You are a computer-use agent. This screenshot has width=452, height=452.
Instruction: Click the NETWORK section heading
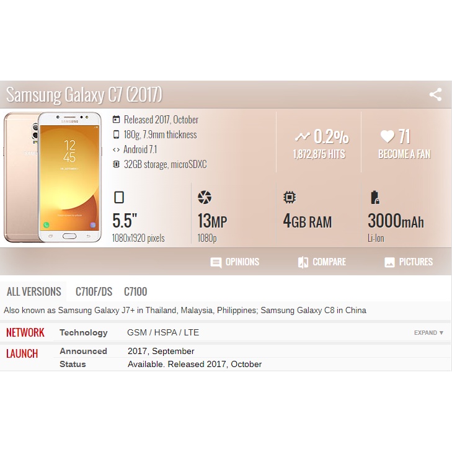pos(25,333)
